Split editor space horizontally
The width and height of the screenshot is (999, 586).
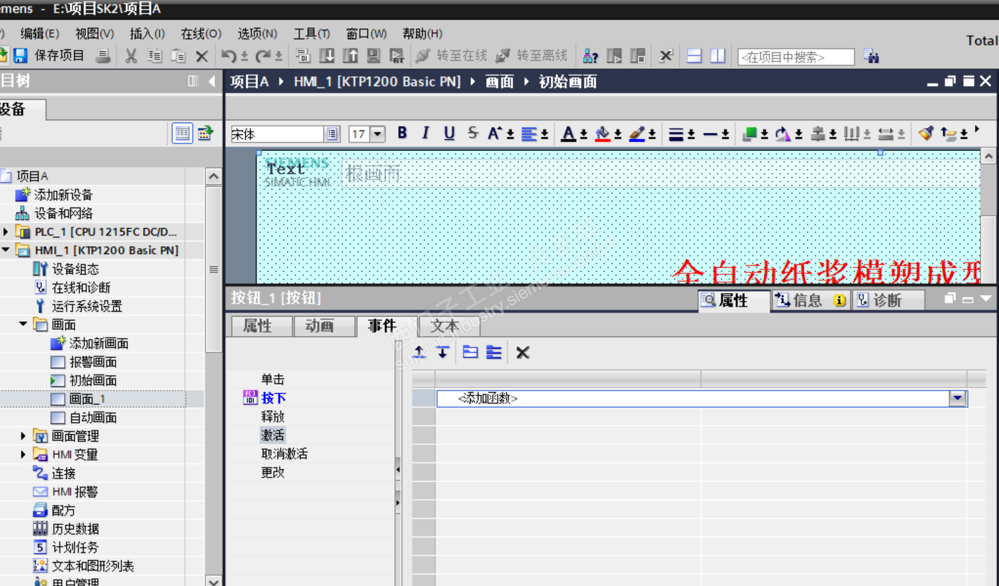tap(694, 56)
